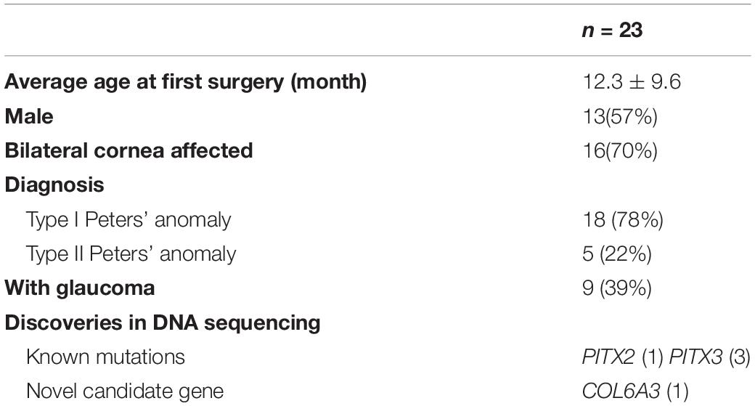Select the 'Novel candidate gene' entry
755x406 pixels.
(125, 391)
